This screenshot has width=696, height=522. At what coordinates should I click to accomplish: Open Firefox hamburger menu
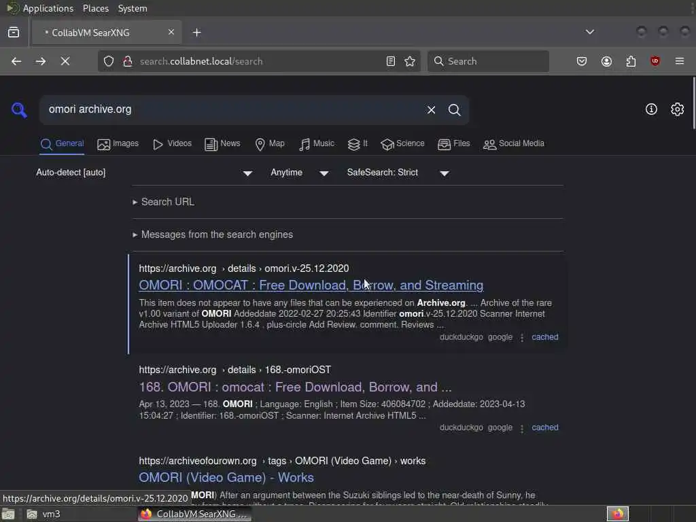click(x=680, y=61)
